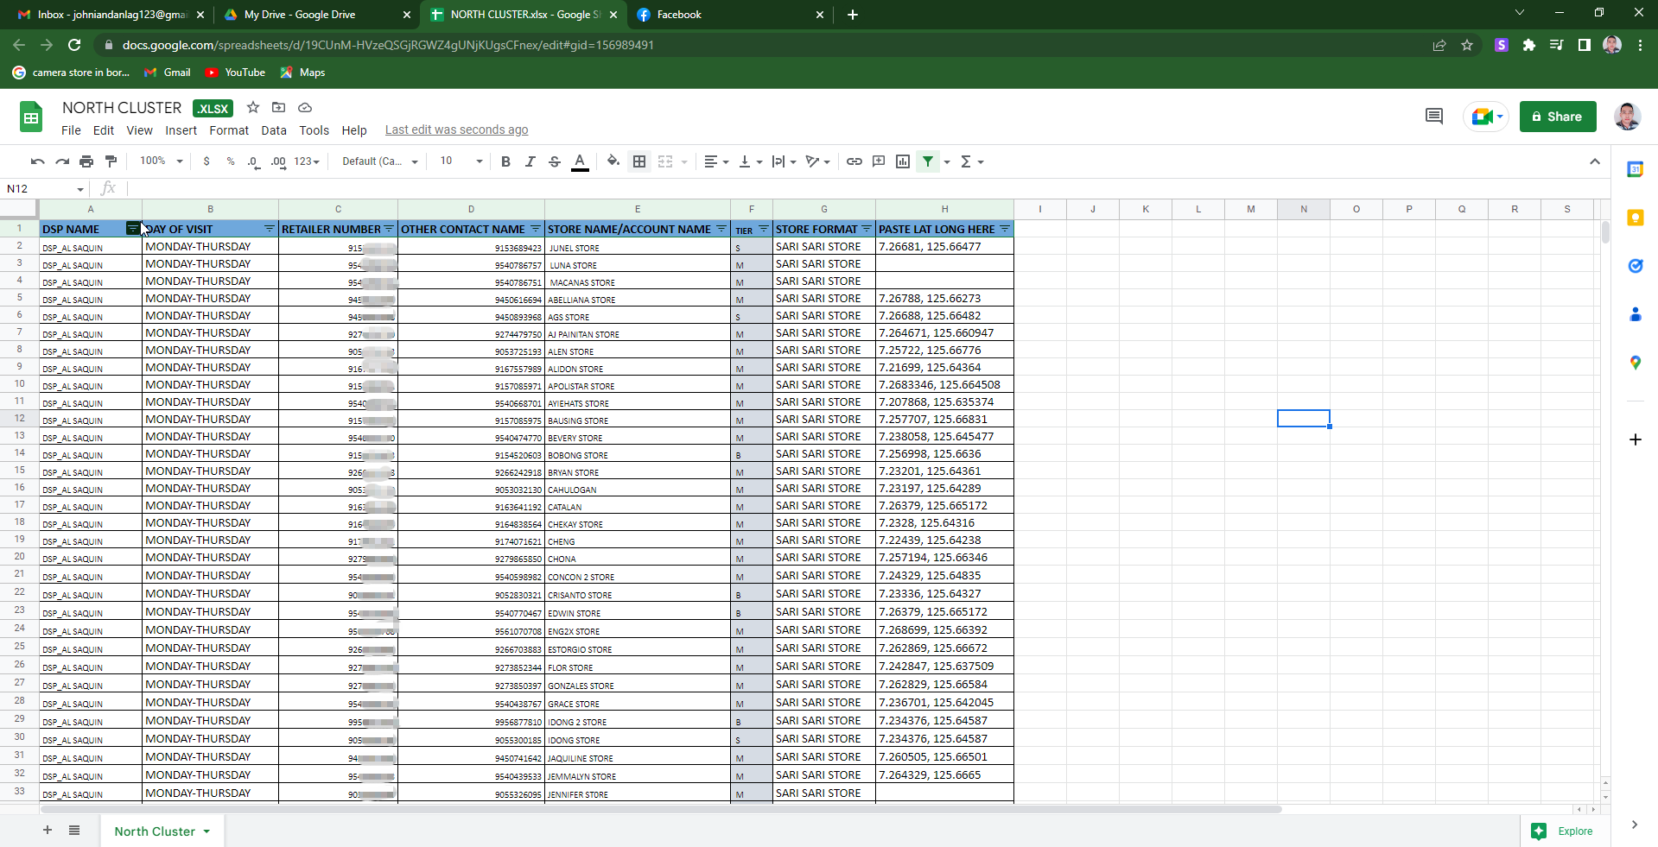Toggle italic formatting

(530, 161)
